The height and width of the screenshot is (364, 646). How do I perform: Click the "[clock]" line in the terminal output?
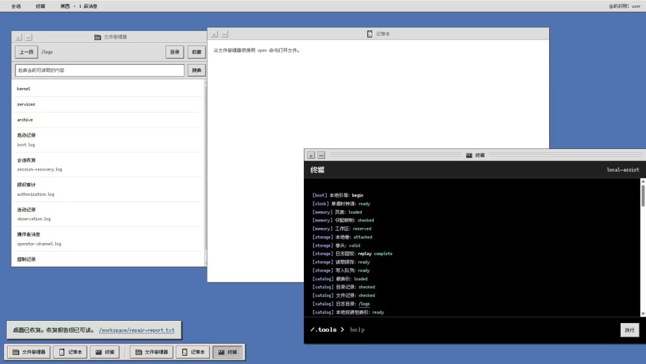coord(341,204)
